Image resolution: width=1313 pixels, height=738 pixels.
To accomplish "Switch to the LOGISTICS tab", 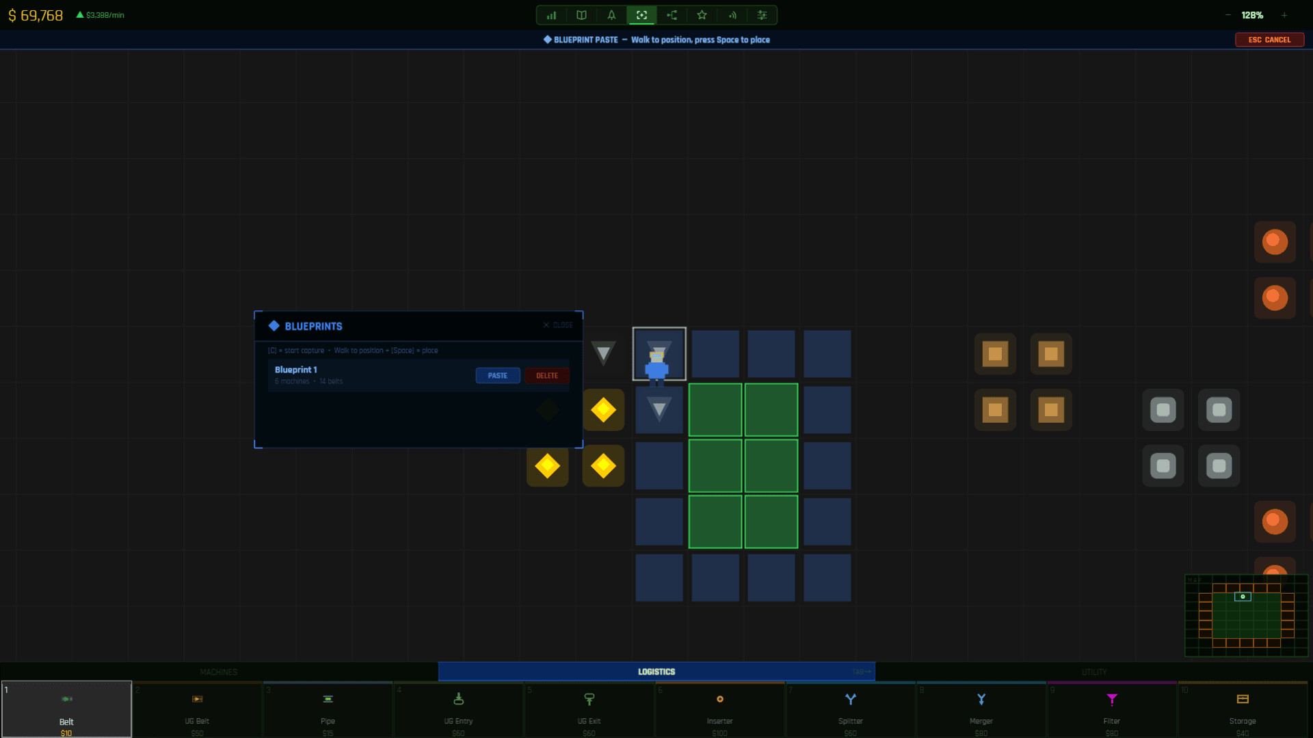I will pos(656,672).
